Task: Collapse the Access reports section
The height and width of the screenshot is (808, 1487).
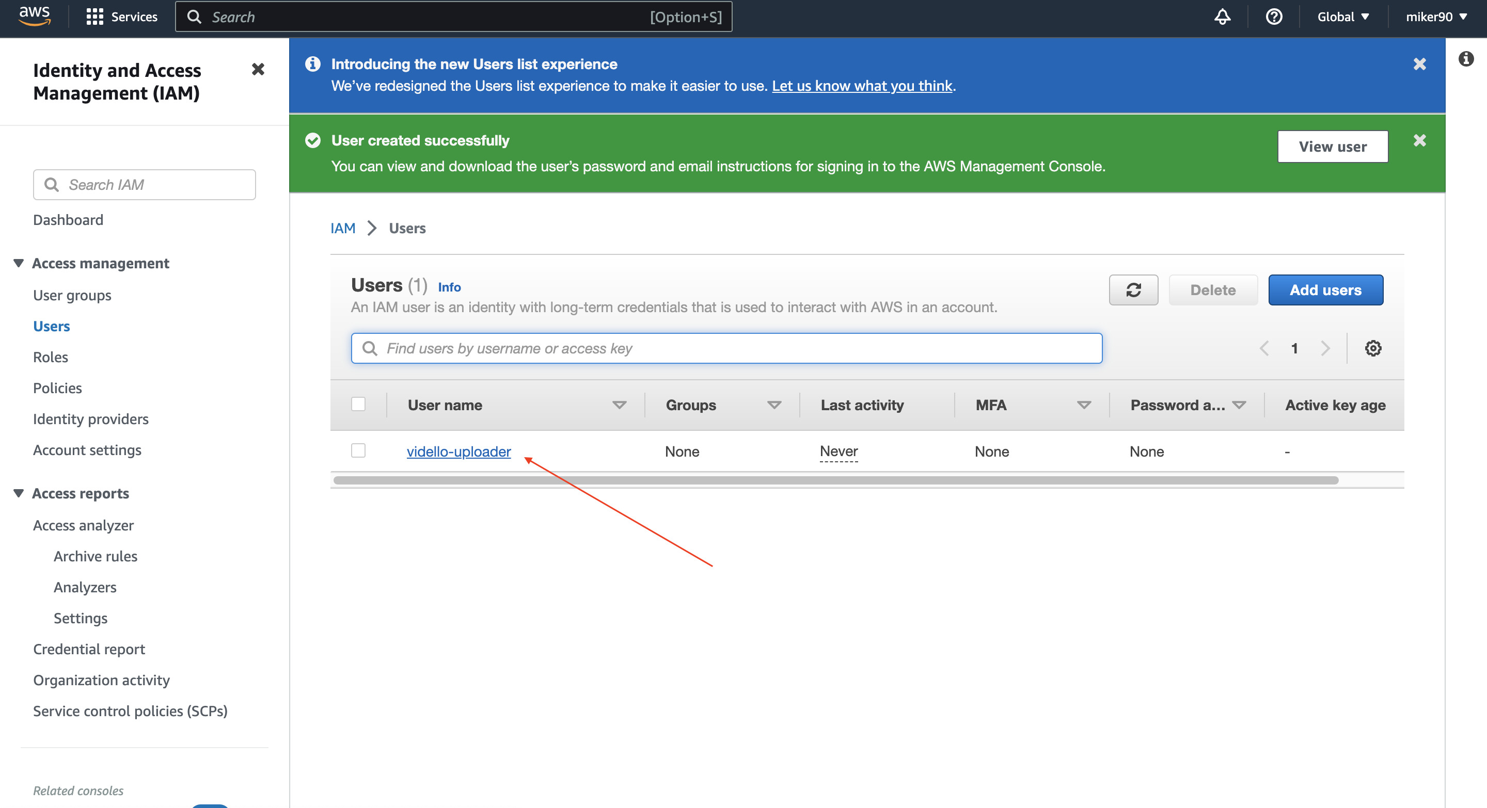Action: (x=19, y=493)
